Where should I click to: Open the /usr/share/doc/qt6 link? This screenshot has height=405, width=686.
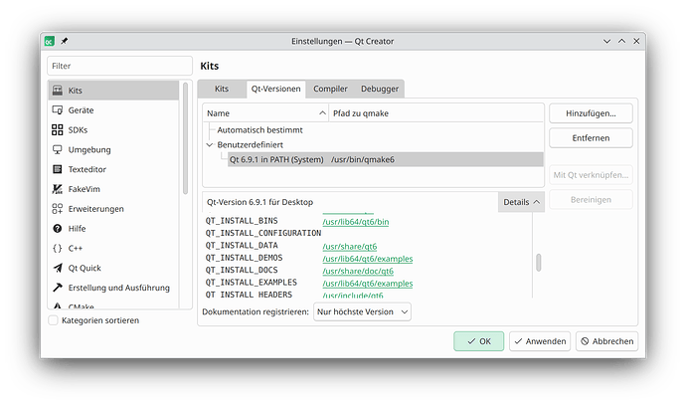coord(358,271)
